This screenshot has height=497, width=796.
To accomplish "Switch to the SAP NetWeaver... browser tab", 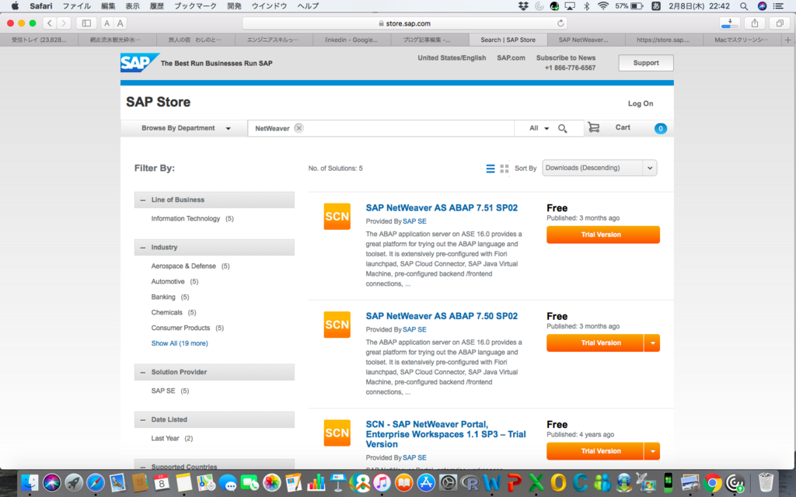I will point(583,40).
